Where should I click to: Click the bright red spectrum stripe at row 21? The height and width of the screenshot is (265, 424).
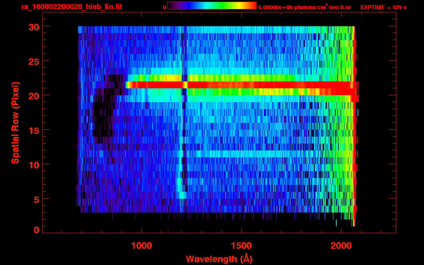pos(240,85)
